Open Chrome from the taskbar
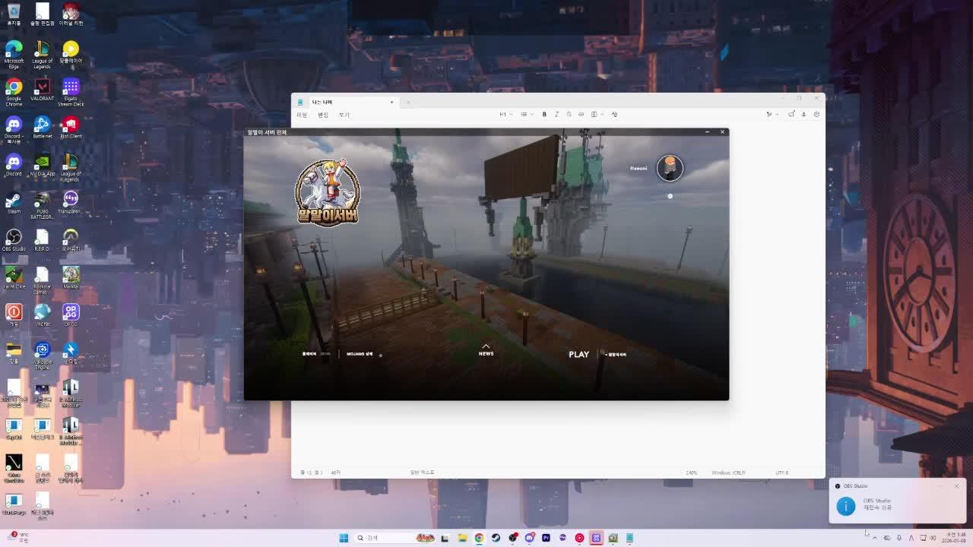973x547 pixels. click(x=479, y=538)
